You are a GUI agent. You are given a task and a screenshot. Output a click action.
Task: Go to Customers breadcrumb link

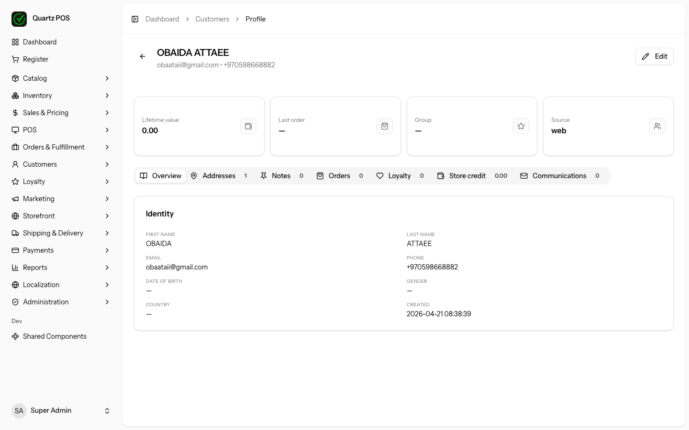point(212,19)
